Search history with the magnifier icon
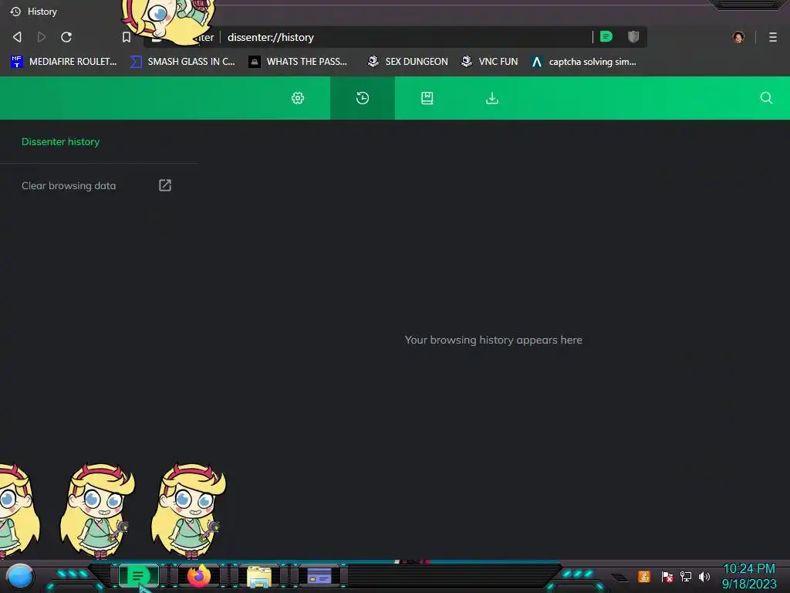The height and width of the screenshot is (593, 790). coord(766,98)
